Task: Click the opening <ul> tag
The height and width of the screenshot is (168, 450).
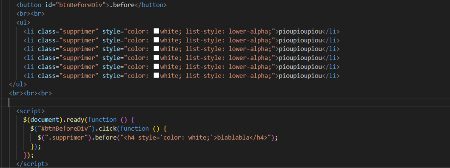Action: point(23,22)
